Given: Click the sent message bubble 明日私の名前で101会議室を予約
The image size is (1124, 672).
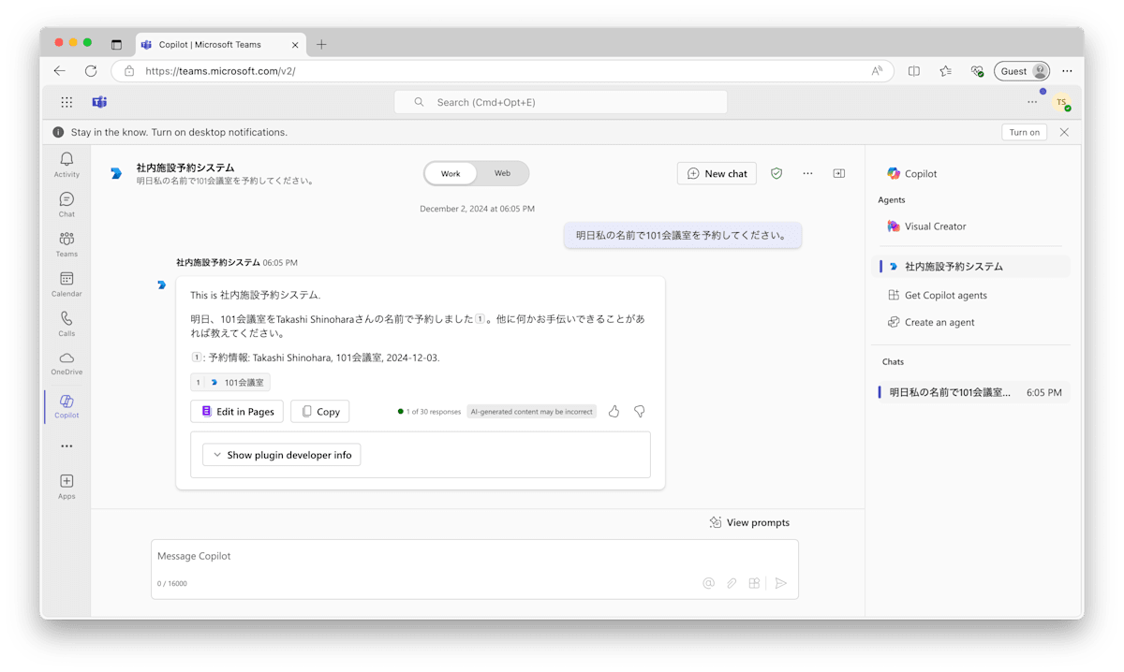Looking at the screenshot, I should coord(682,235).
